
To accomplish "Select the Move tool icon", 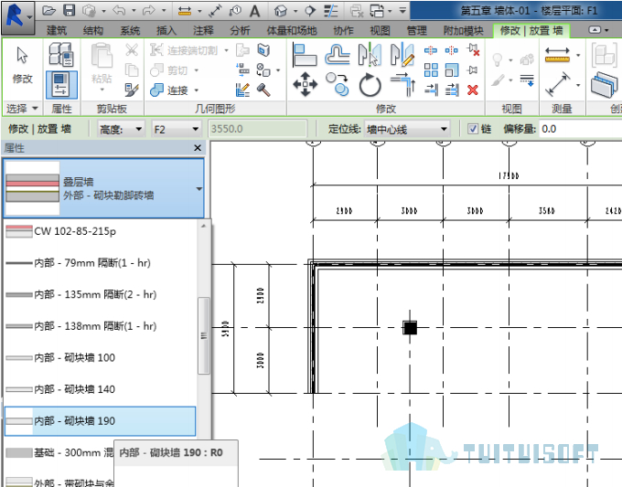I will pyautogui.click(x=305, y=84).
